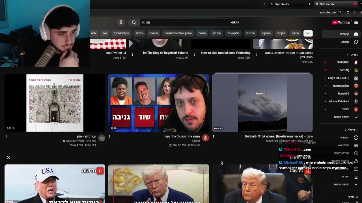Open the דף הבית home item in sidebar
This screenshot has width=362, height=203.
pos(342,34)
